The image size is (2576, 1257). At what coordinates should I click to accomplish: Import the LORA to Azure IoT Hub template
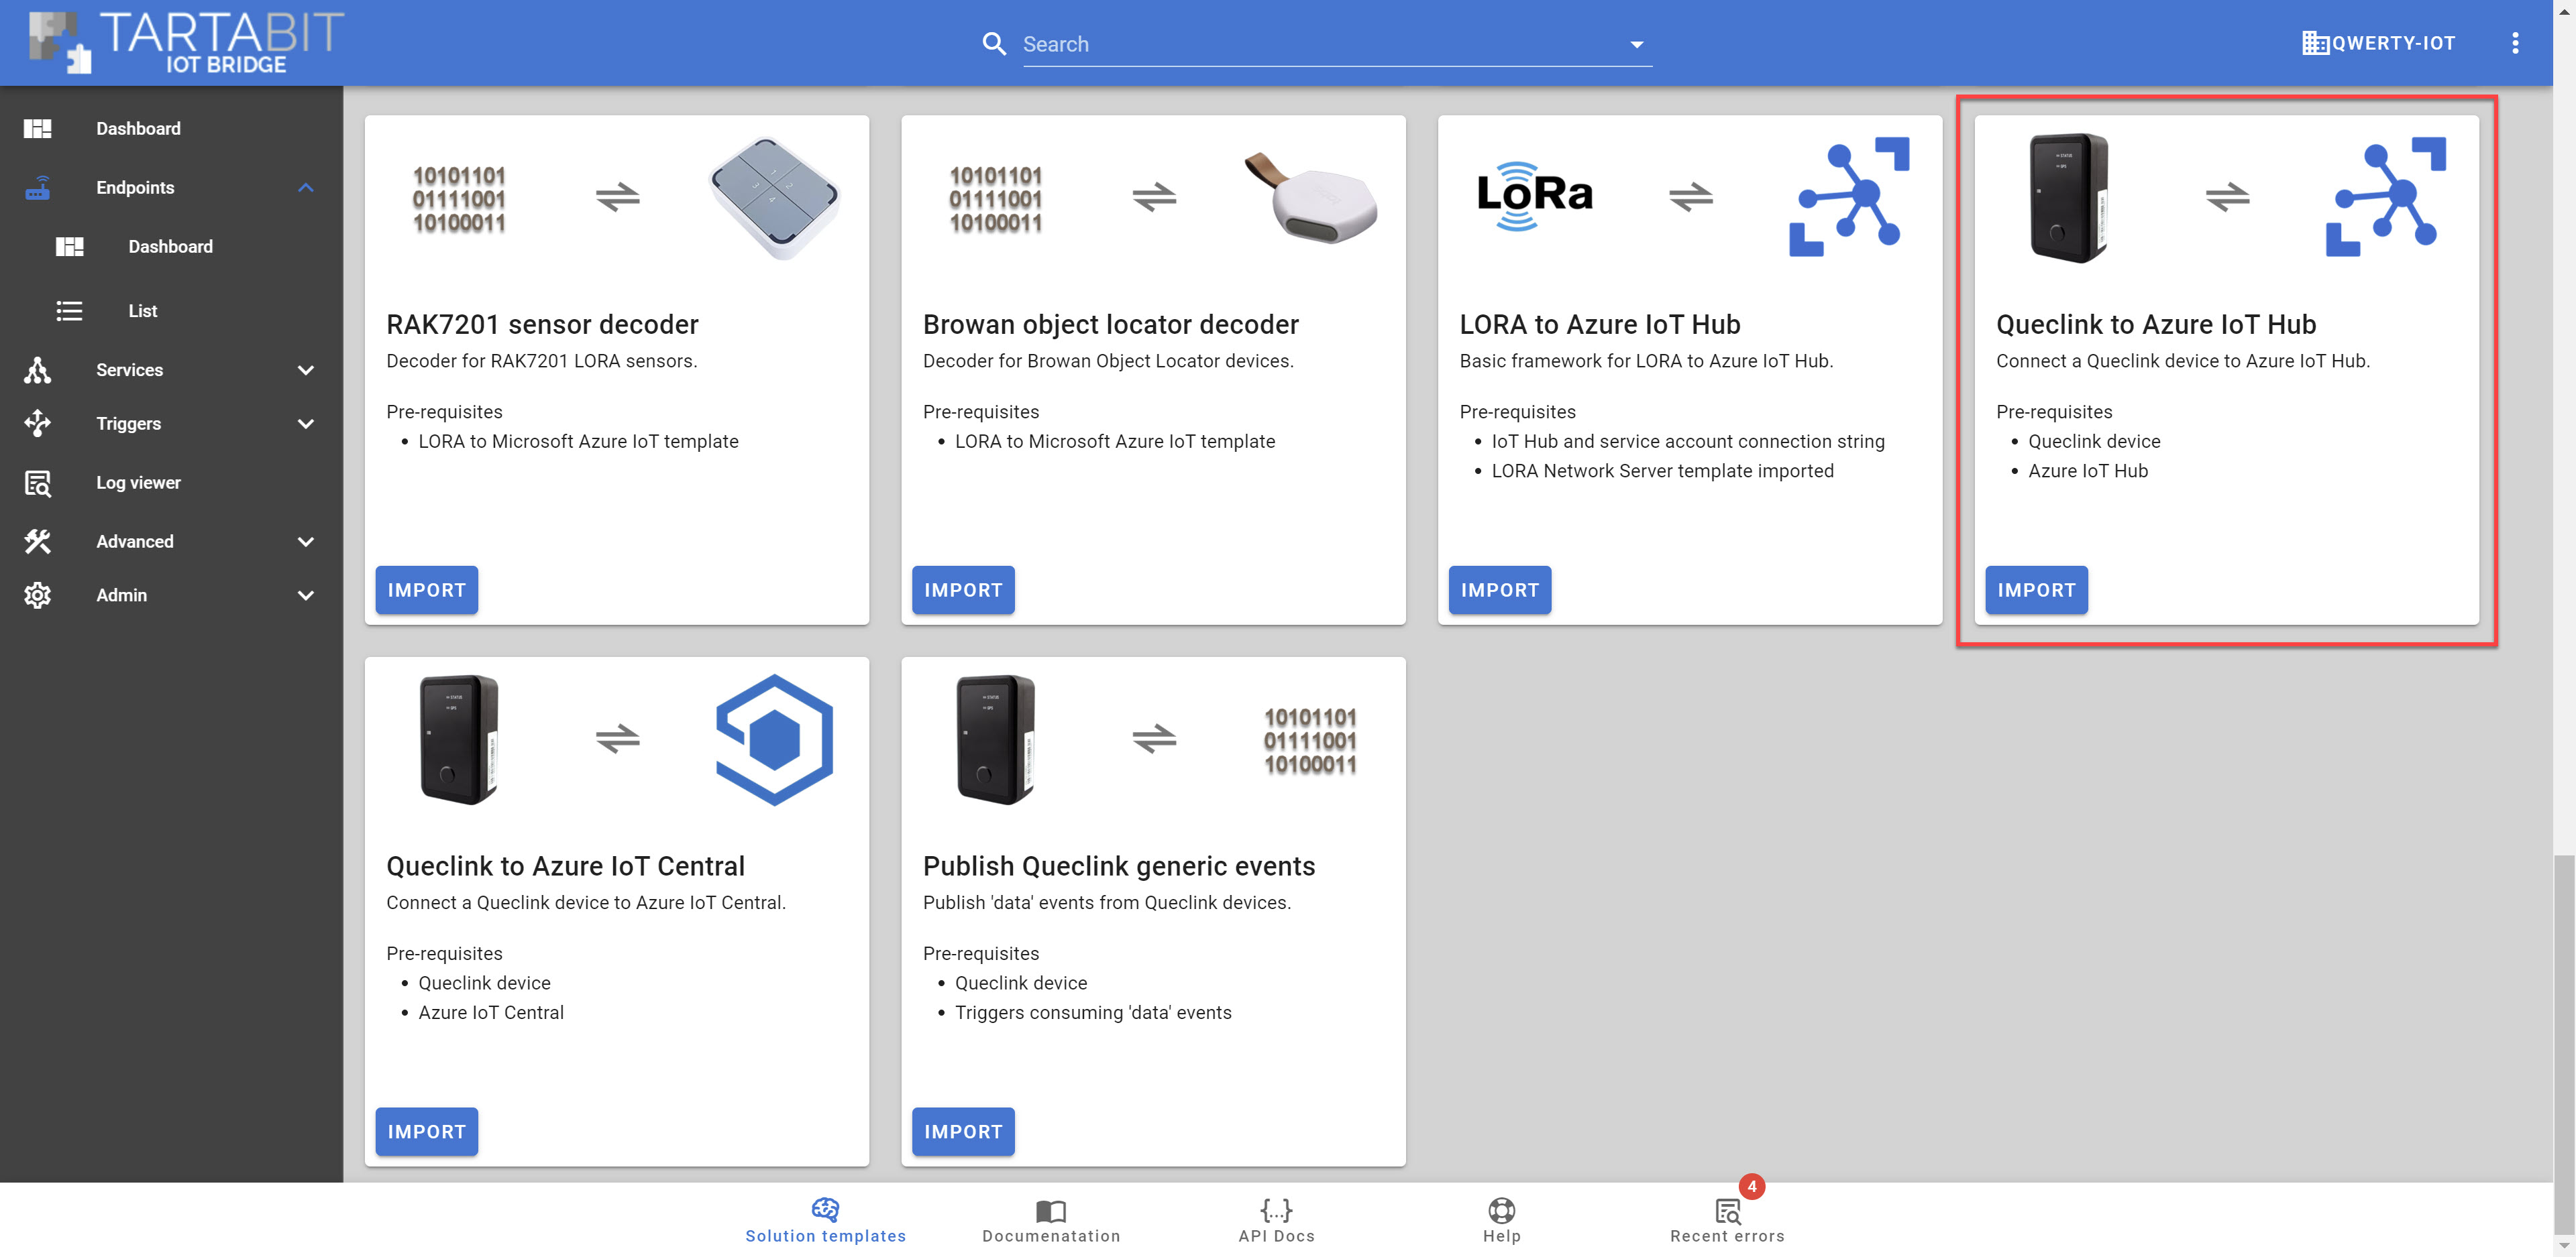pos(1500,591)
